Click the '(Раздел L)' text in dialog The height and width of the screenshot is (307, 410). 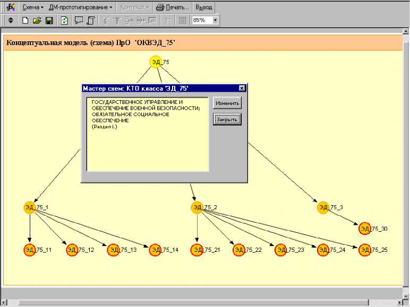[x=104, y=127]
